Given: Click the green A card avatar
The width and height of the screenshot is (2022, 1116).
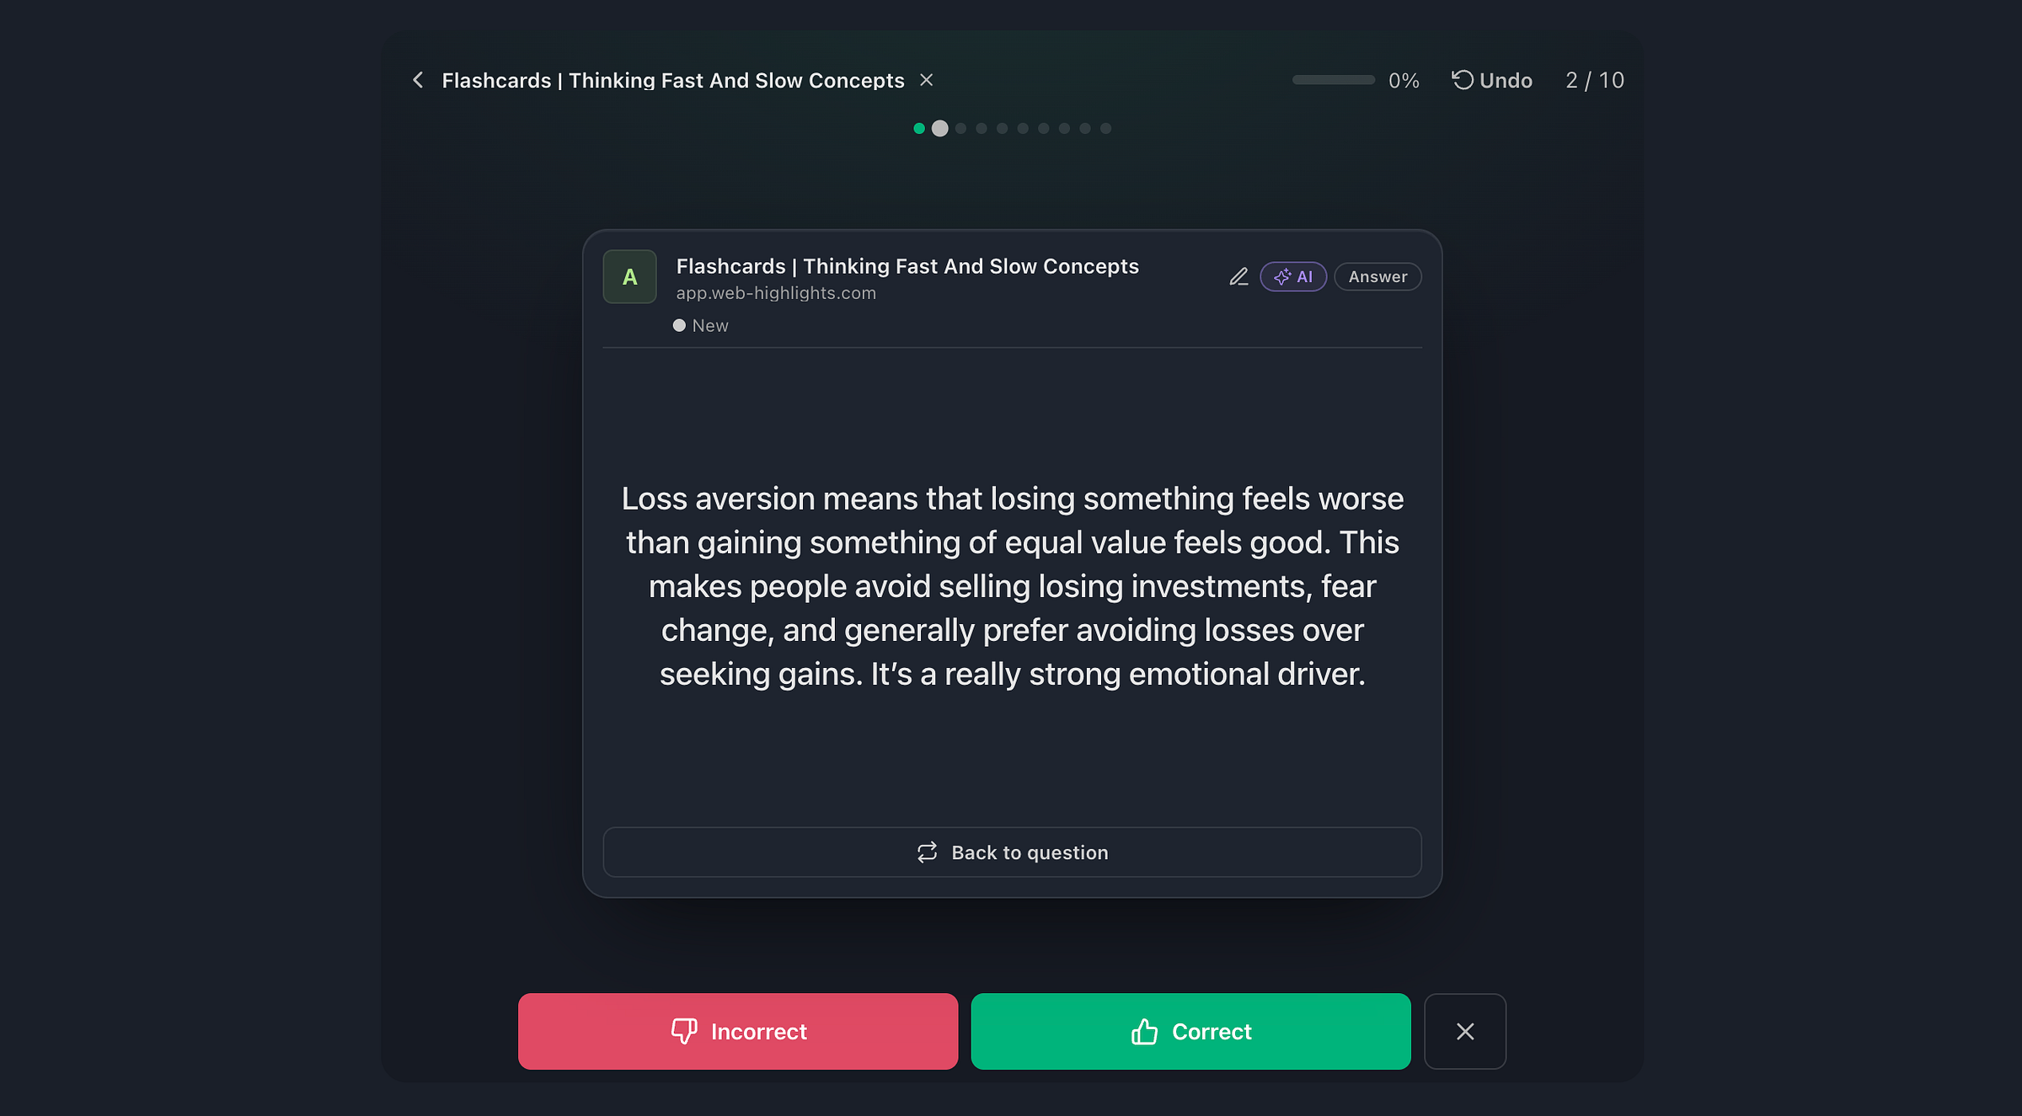Looking at the screenshot, I should coord(629,276).
